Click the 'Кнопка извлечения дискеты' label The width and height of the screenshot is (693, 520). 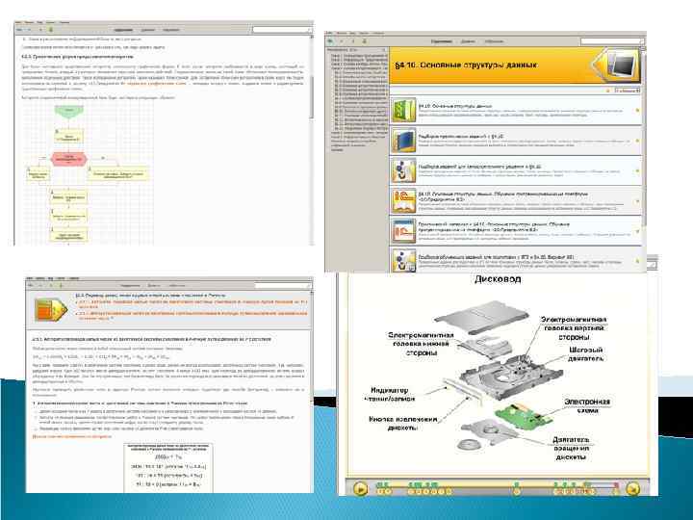403,423
